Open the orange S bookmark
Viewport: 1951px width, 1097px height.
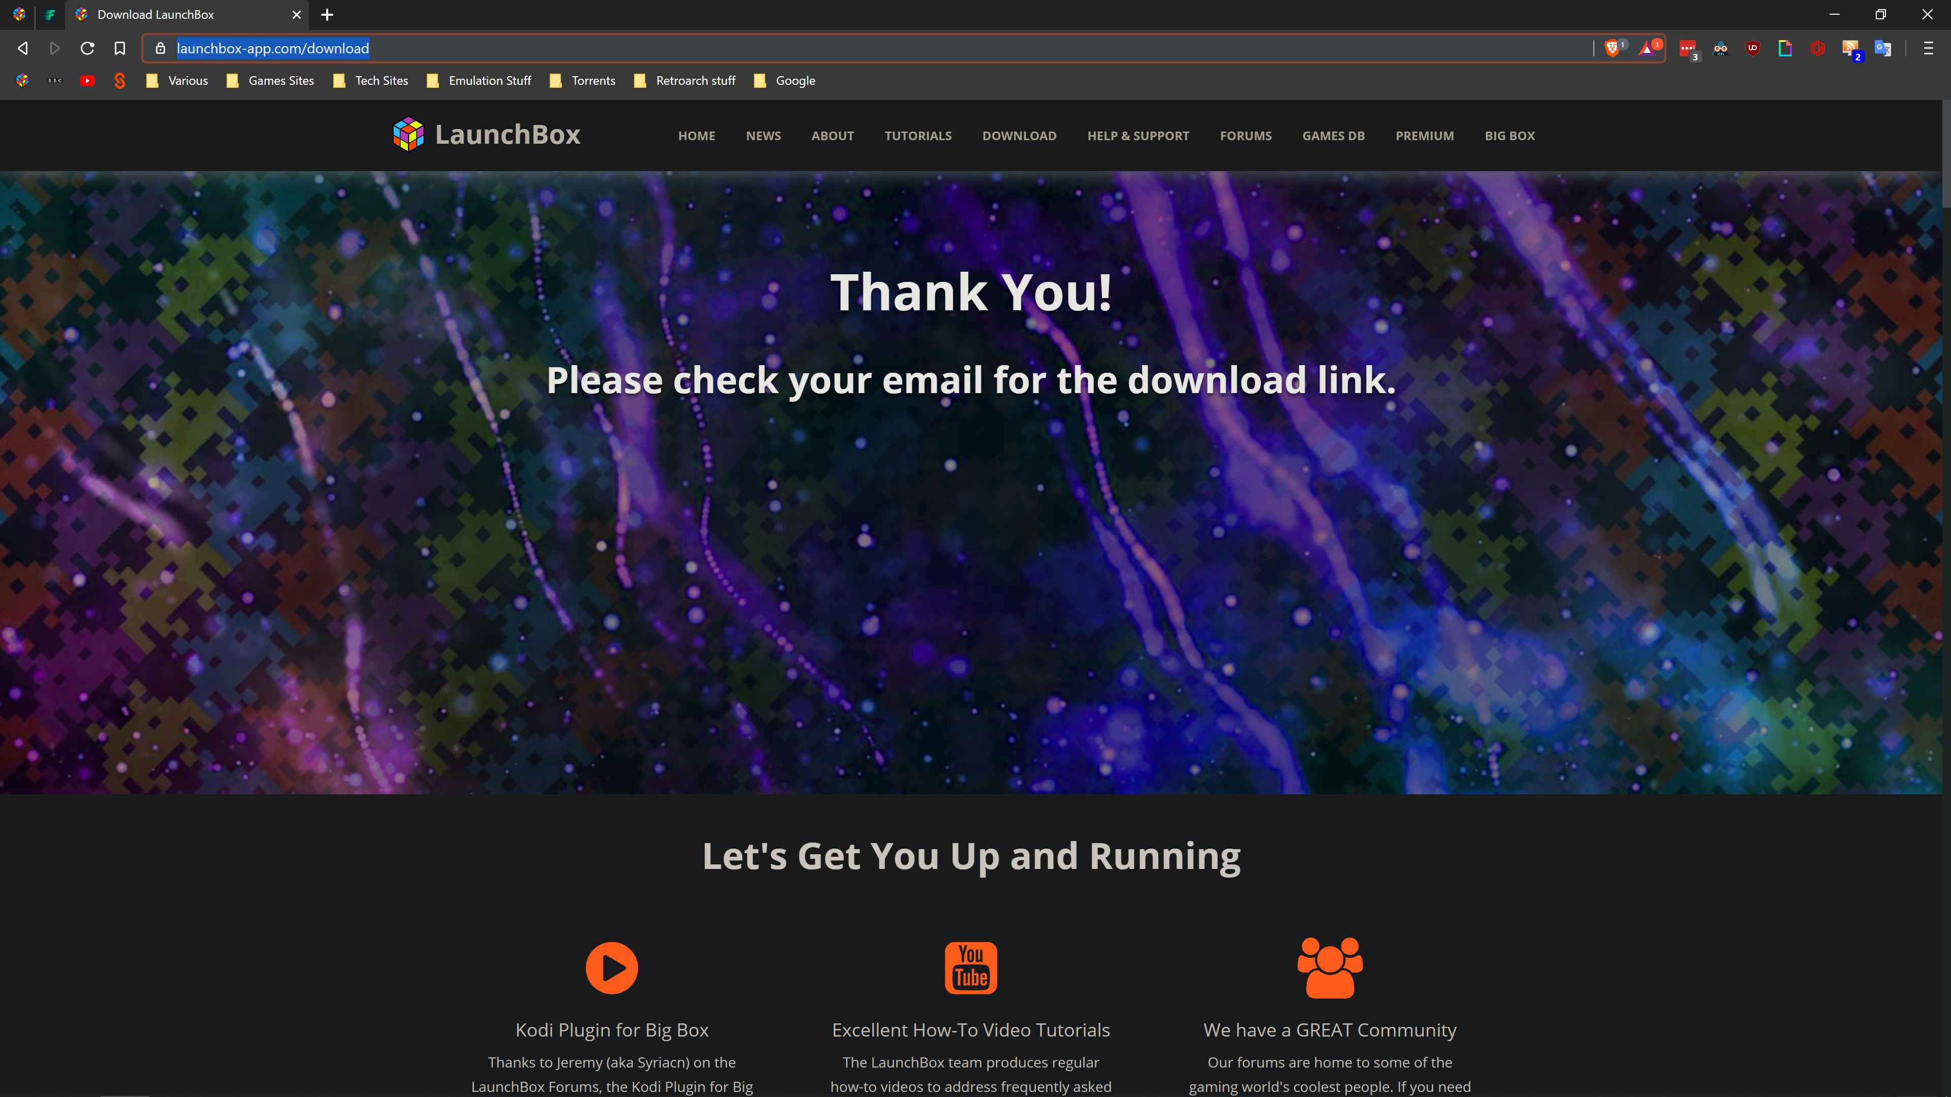[120, 80]
